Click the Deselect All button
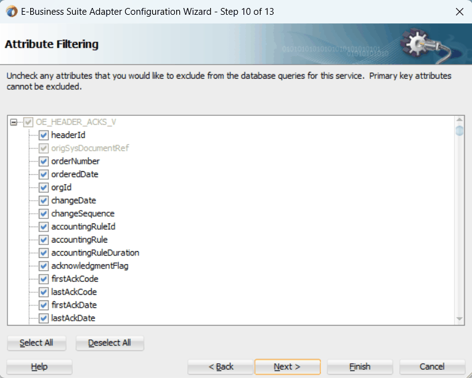 click(x=110, y=343)
